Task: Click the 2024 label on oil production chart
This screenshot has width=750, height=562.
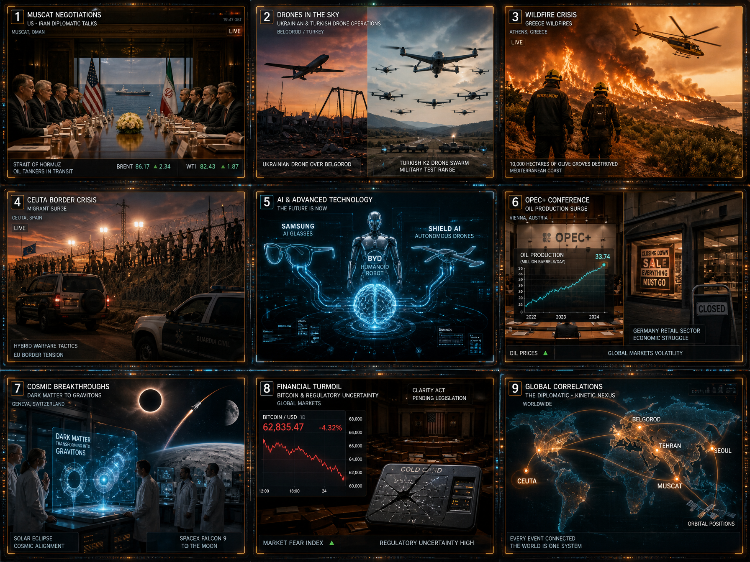Action: click(594, 317)
